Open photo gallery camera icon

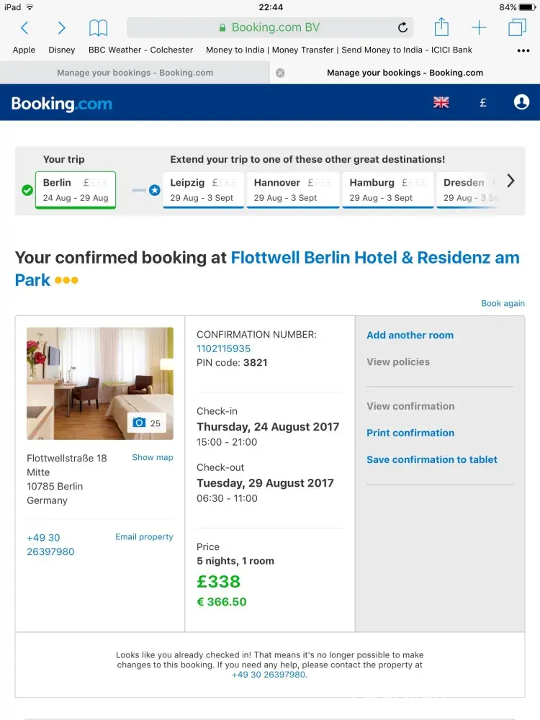click(x=148, y=423)
